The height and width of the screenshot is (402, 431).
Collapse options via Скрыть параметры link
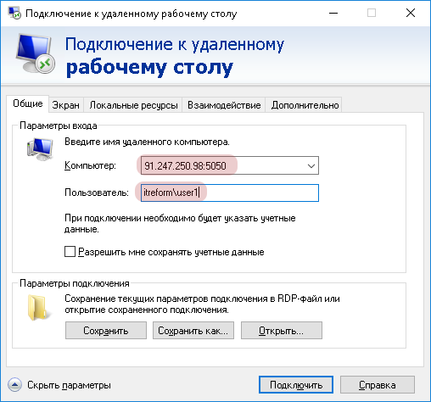pyautogui.click(x=69, y=385)
